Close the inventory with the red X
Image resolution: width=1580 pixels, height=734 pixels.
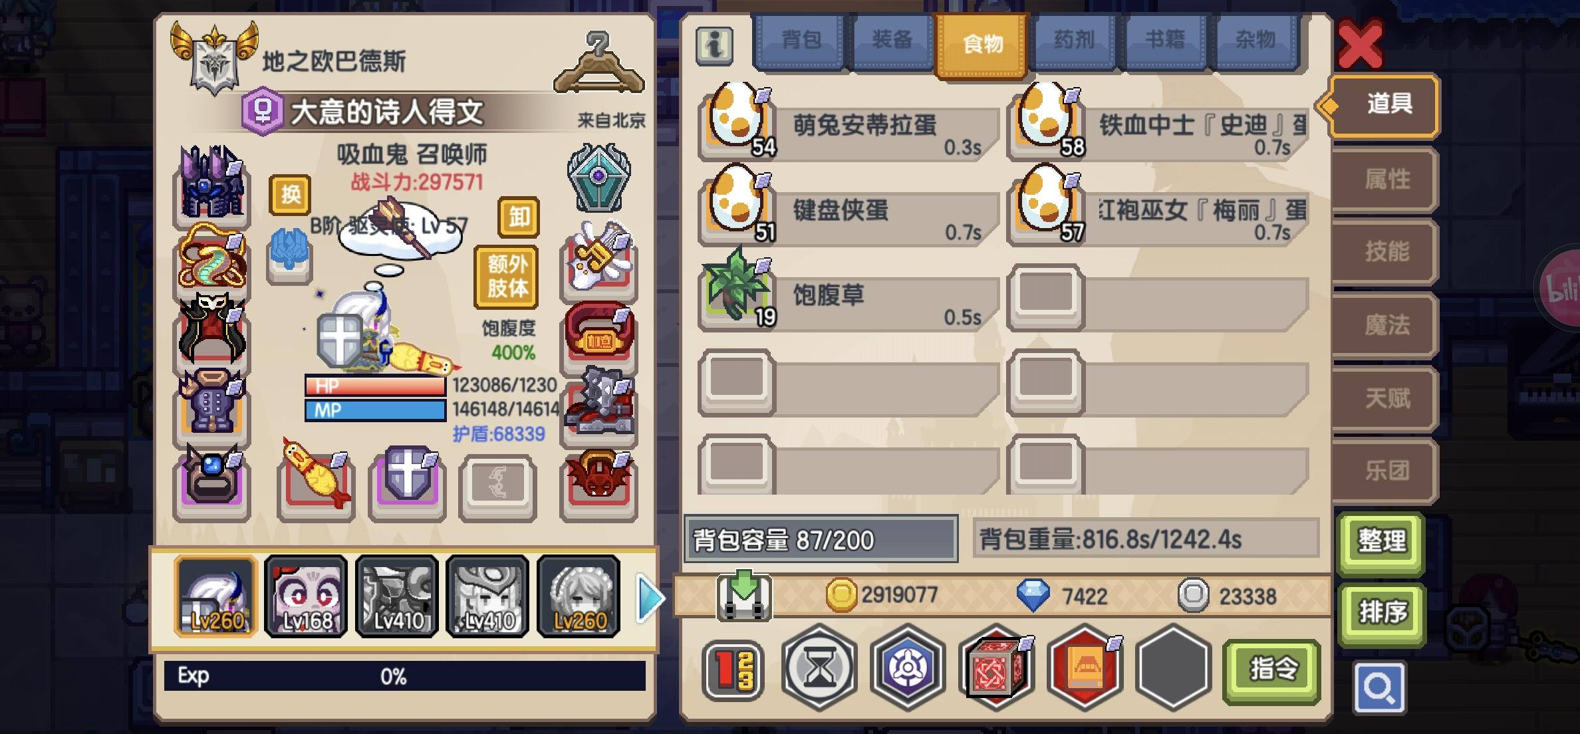point(1360,45)
